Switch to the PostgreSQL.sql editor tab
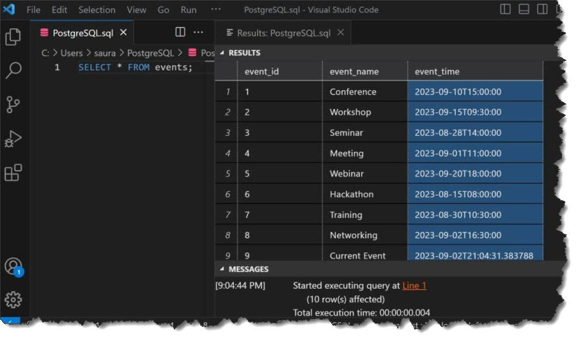 click(82, 33)
